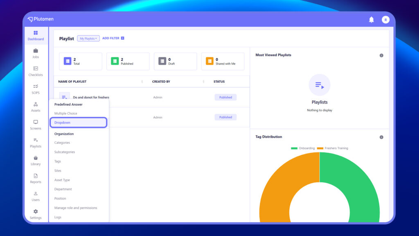Screen dimensions: 419x236
Task: Click the notification bell icon
Action: coord(372,20)
